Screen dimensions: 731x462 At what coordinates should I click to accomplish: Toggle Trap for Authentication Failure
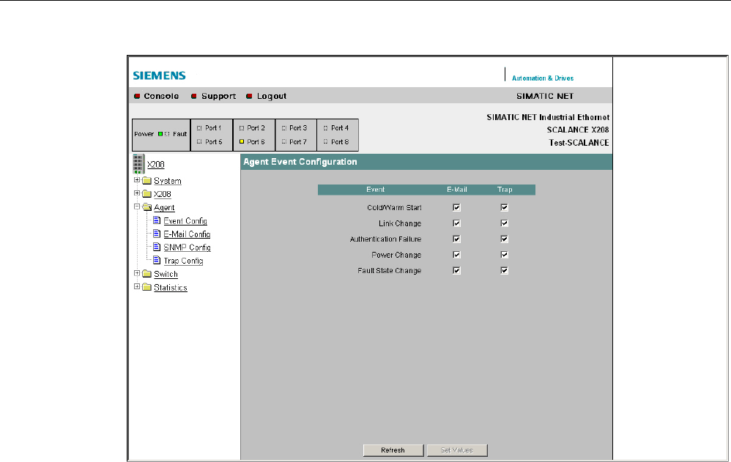click(x=504, y=239)
